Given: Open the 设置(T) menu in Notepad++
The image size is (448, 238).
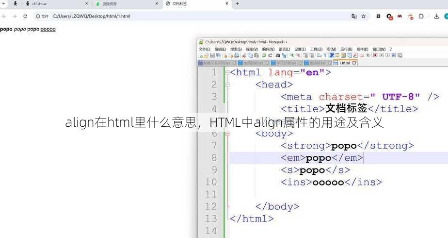Looking at the screenshot, I should pyautogui.click(x=300, y=49).
